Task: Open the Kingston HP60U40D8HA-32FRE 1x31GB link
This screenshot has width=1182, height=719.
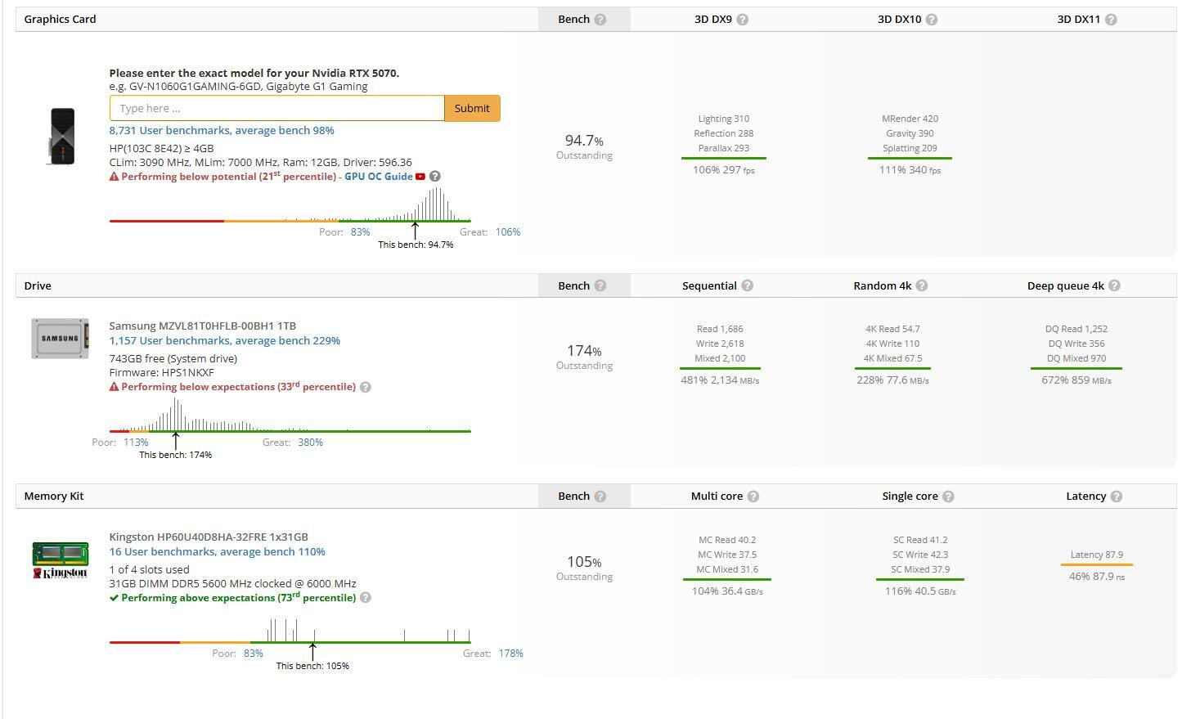Action: tap(209, 537)
